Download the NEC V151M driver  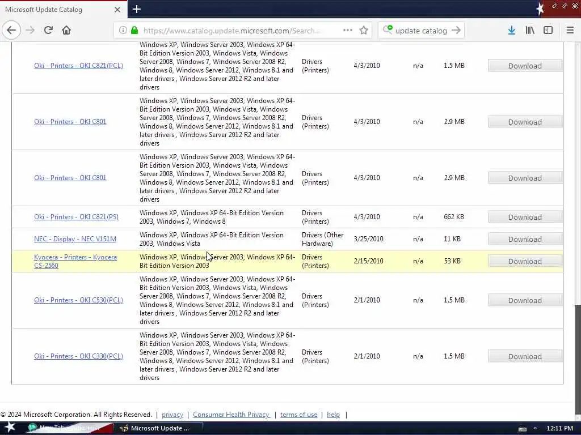coord(525,240)
